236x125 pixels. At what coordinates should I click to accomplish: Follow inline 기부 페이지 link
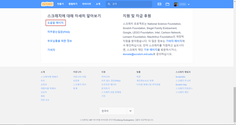click(150, 50)
